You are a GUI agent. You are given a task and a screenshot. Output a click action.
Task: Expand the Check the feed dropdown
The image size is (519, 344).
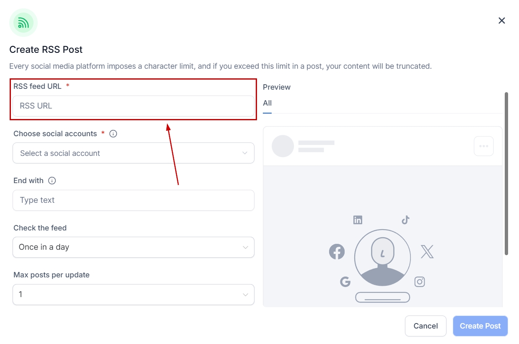point(133,247)
